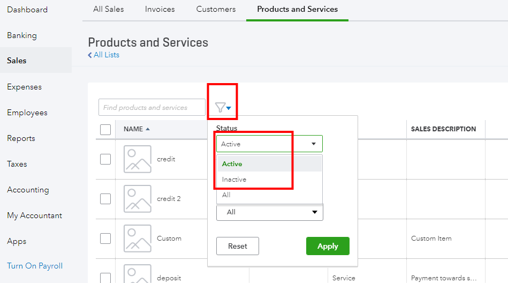The image size is (508, 283).
Task: Click the credit 2 item image placeholder
Action: [x=138, y=199]
